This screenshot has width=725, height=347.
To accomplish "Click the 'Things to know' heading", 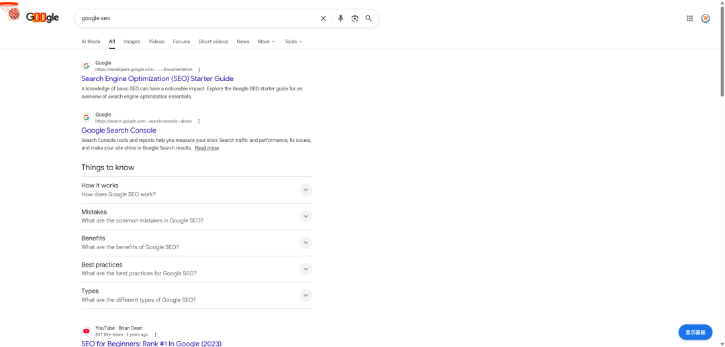I will (107, 167).
